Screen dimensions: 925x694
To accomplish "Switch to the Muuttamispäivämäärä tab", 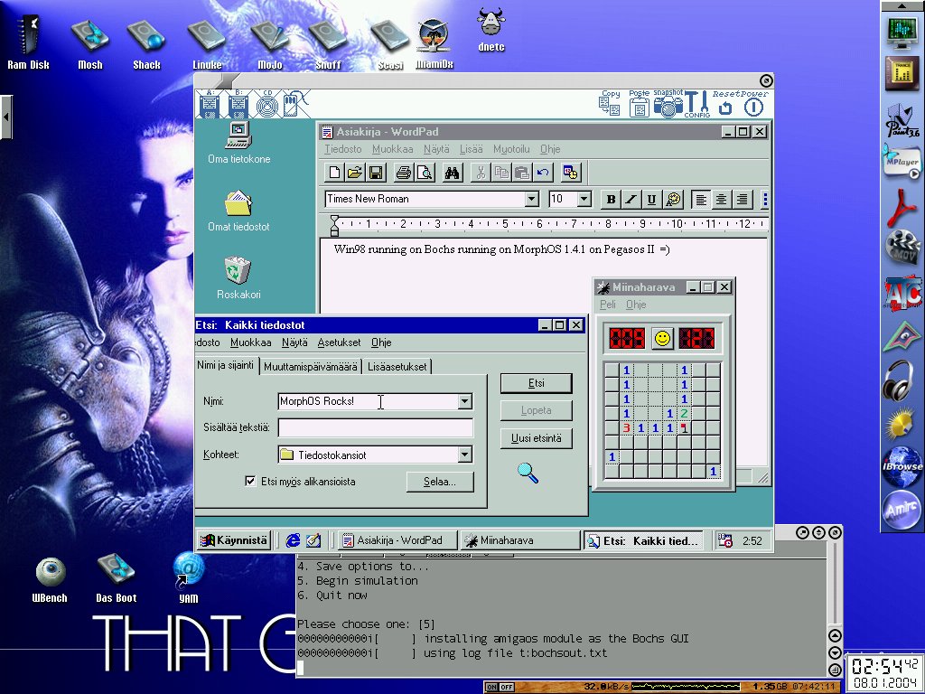I will pos(311,366).
